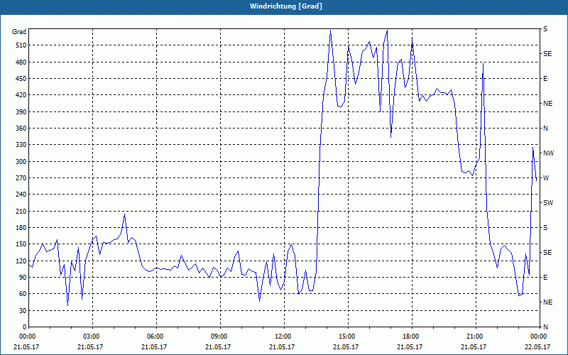Click the 420 value on the left axis
This screenshot has height=355, width=568.
point(21,95)
